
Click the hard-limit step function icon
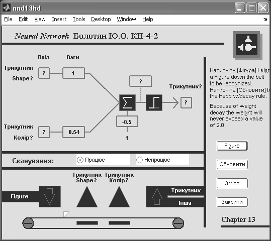tap(154, 103)
